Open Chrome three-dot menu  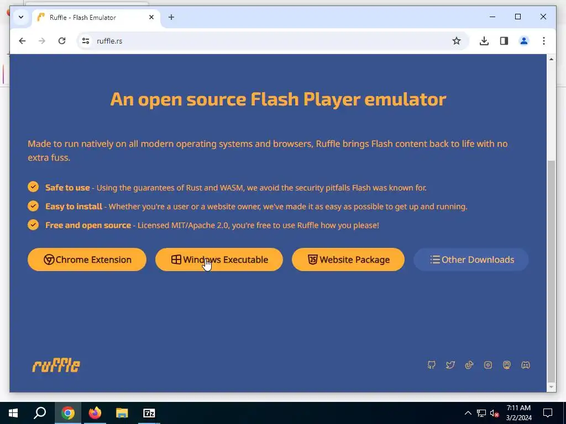pos(544,41)
